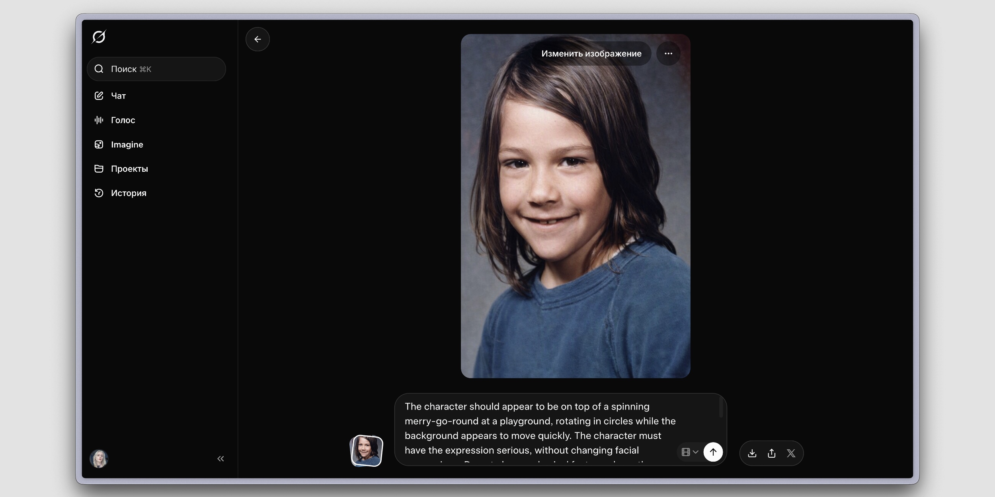This screenshot has height=497, width=995.
Task: Click the search magnifier icon
Action: click(99, 69)
